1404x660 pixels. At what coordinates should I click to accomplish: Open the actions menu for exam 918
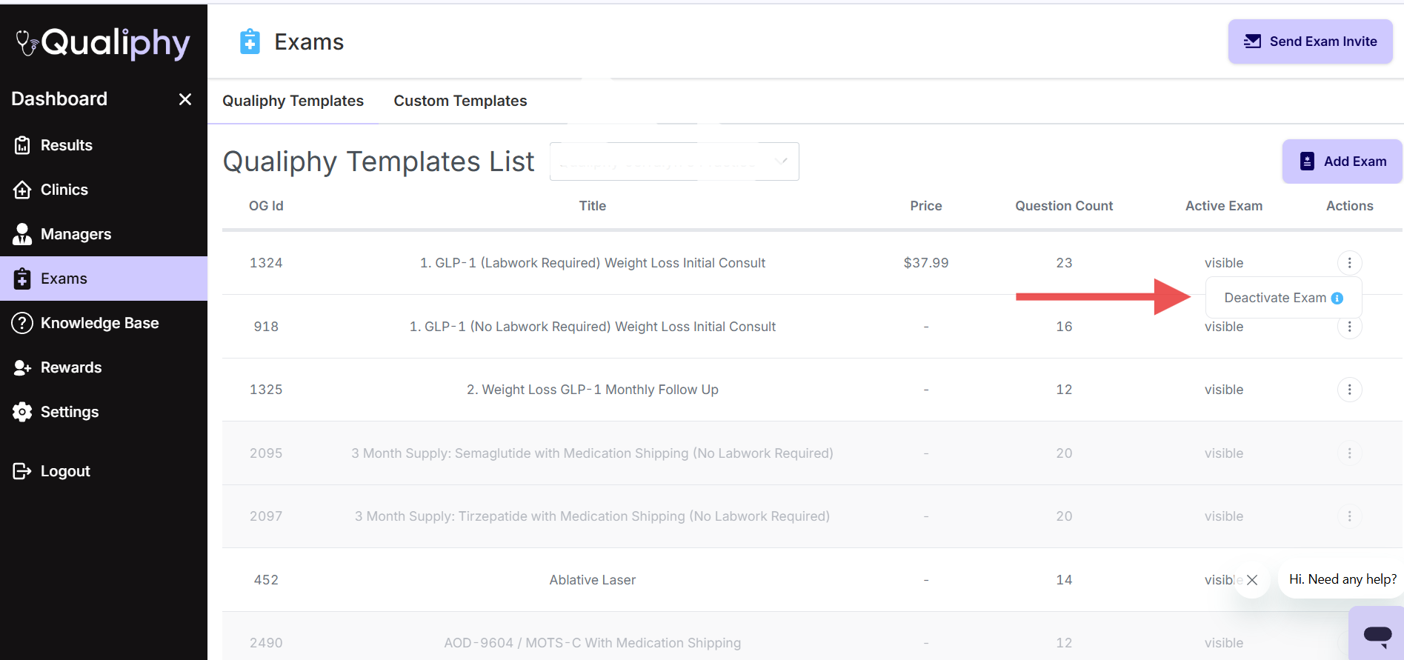tap(1349, 327)
